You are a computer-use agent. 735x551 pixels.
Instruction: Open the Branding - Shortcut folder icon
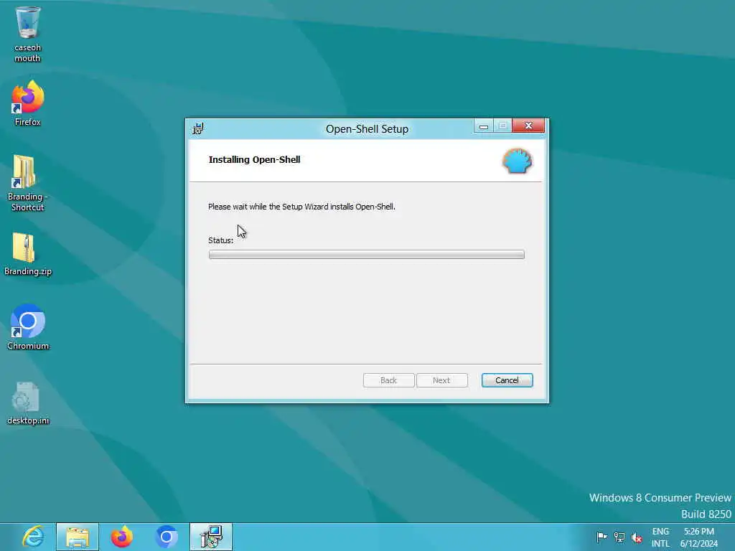pos(28,183)
